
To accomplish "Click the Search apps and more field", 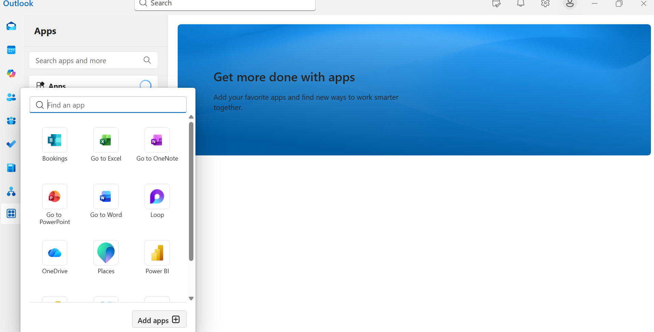I will [93, 60].
